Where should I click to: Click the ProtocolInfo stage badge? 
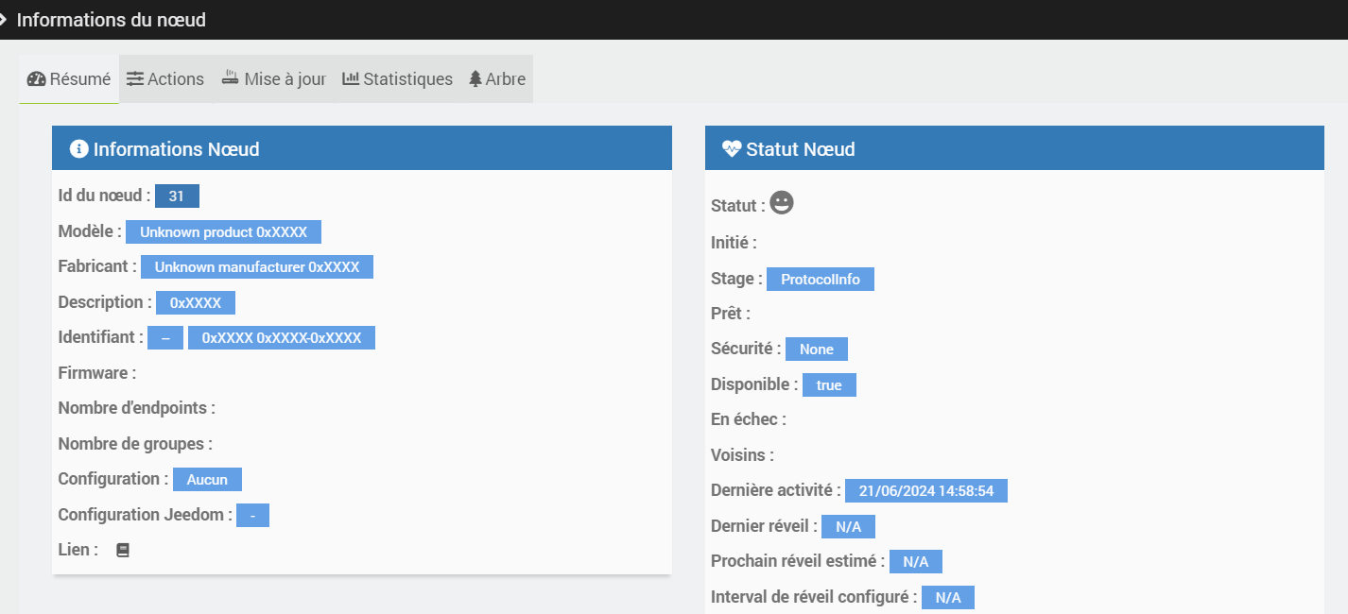pos(821,280)
